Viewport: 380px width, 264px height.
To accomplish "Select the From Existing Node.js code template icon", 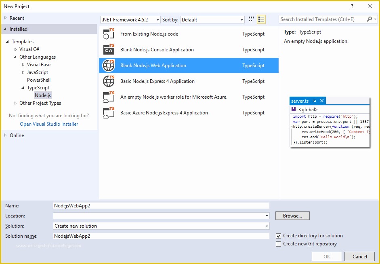I will click(108, 34).
